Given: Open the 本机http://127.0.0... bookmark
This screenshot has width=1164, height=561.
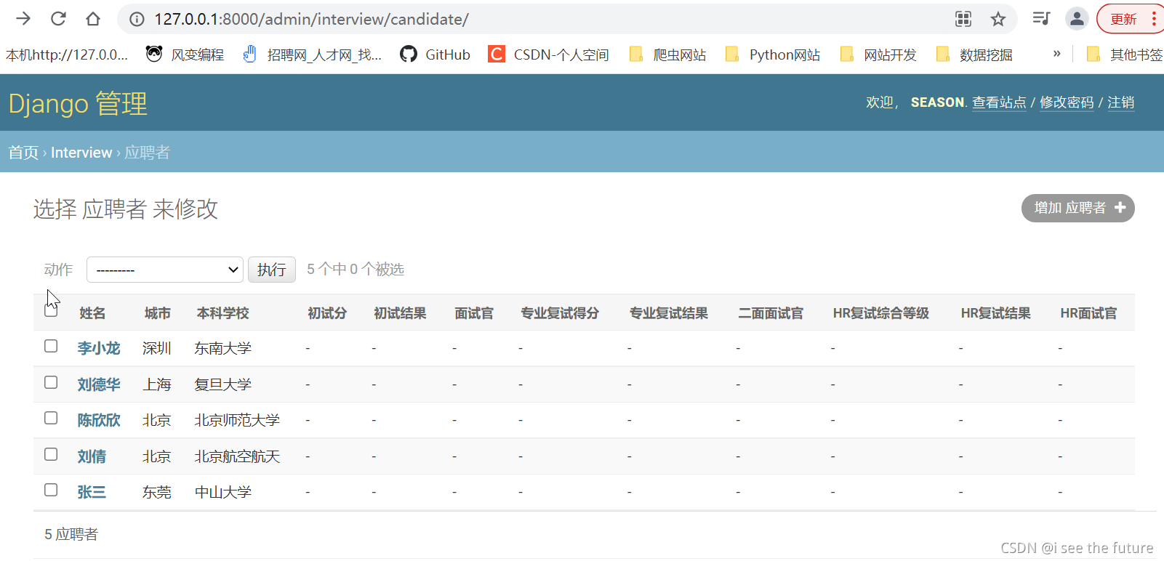Looking at the screenshot, I should 67,55.
